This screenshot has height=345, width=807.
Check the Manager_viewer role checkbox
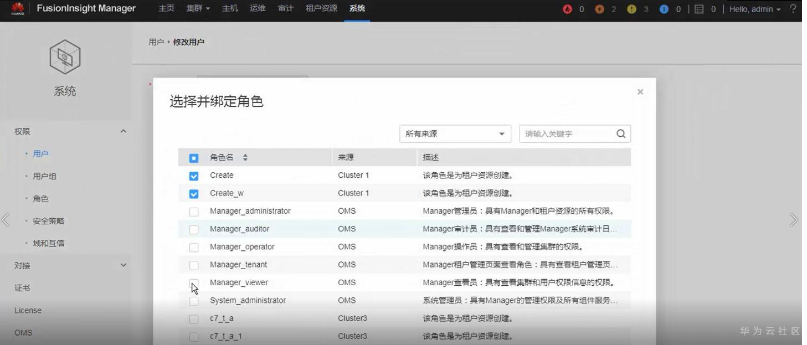point(194,283)
